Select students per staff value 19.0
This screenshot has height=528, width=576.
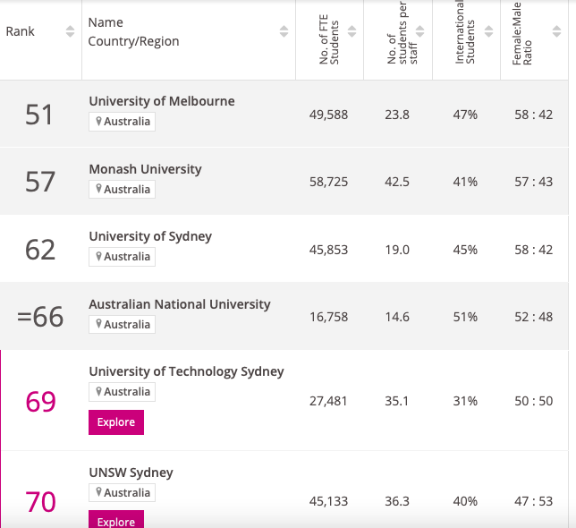pyautogui.click(x=397, y=250)
